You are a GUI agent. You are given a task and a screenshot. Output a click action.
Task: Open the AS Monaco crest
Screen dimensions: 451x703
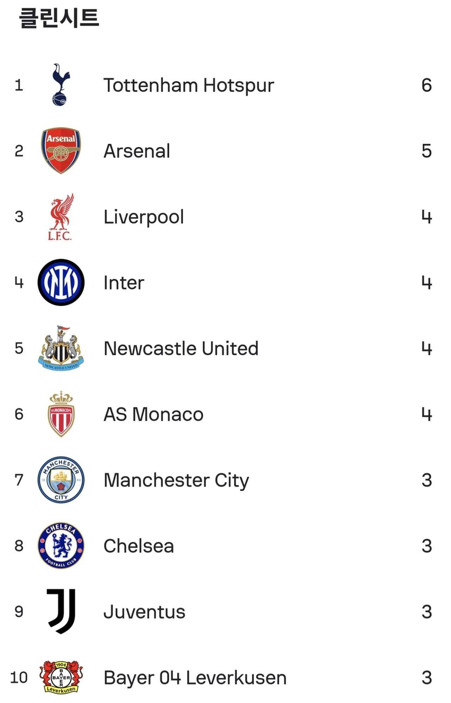pyautogui.click(x=61, y=414)
